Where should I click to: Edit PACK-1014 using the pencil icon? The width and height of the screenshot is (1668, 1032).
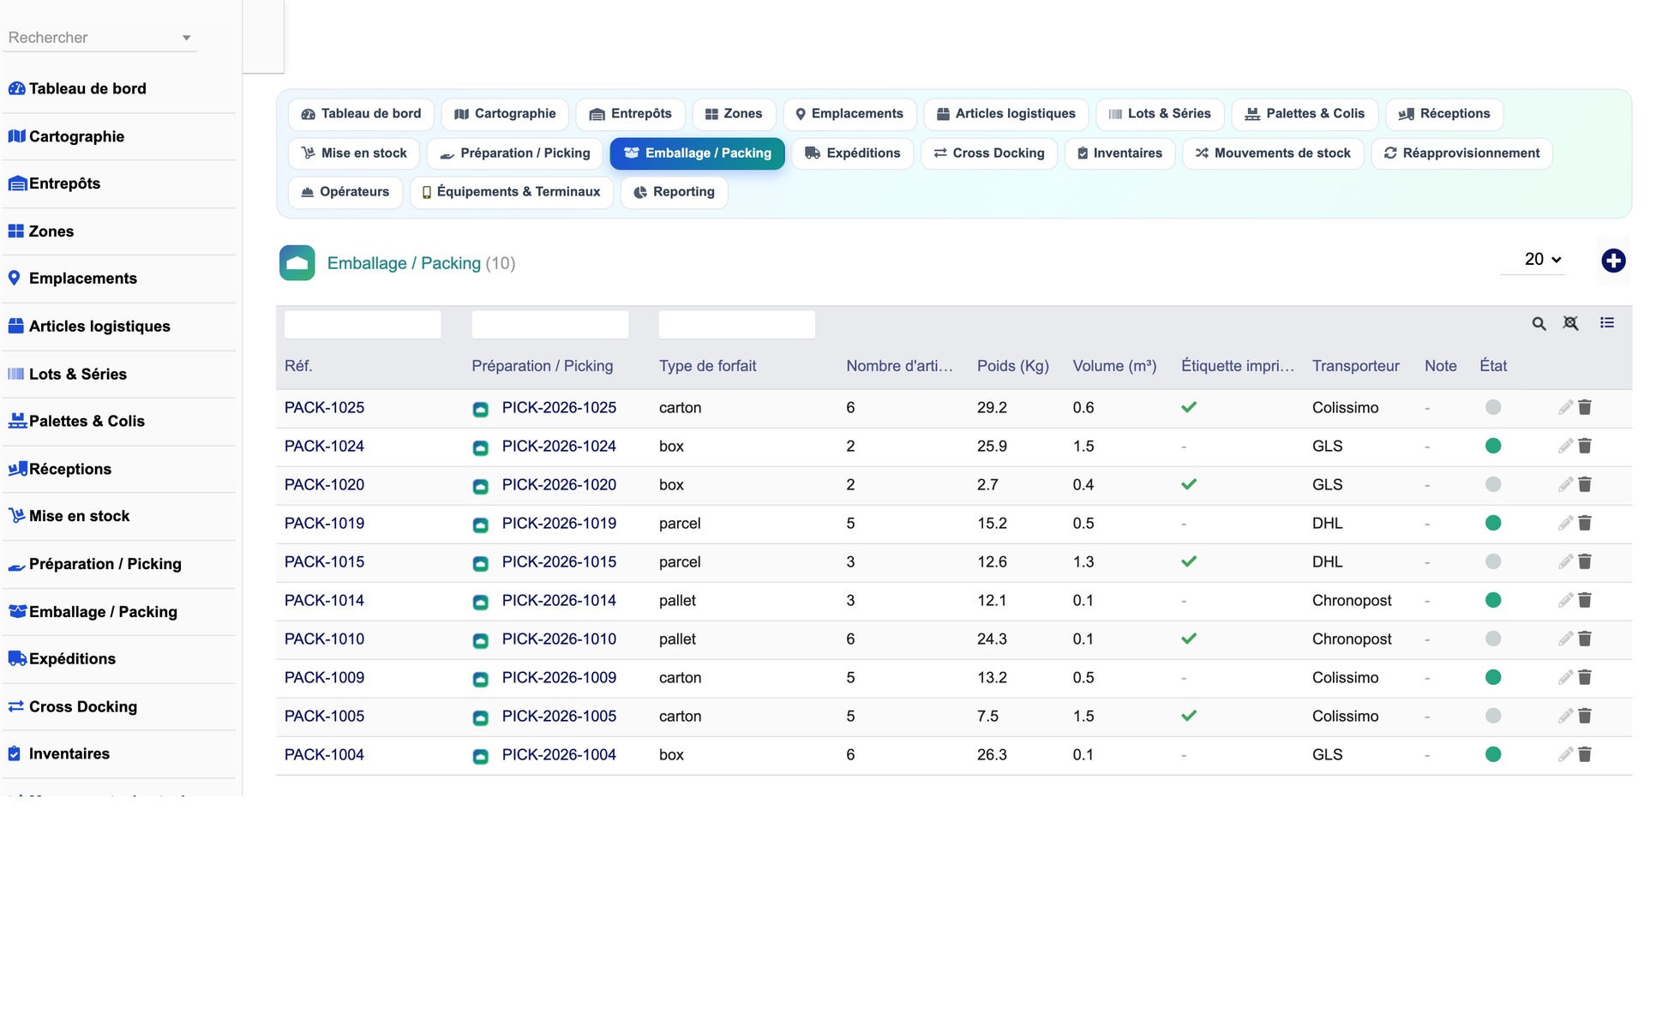pyautogui.click(x=1565, y=600)
